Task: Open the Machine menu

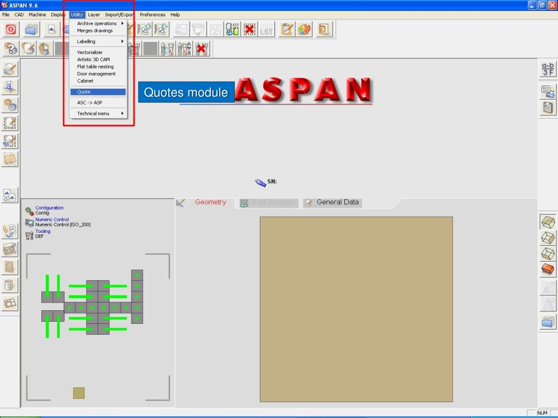Action: tap(37, 15)
